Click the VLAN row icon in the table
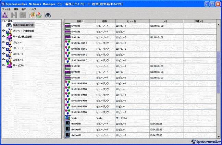 pos(67,118)
